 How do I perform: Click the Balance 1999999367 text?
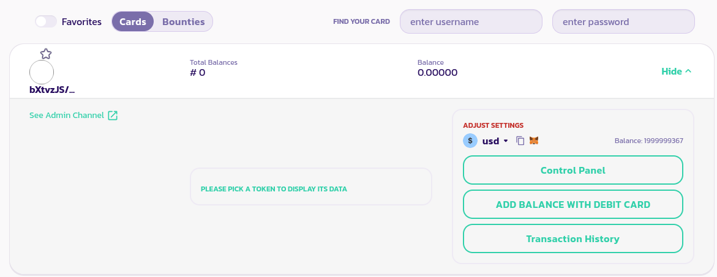click(648, 141)
